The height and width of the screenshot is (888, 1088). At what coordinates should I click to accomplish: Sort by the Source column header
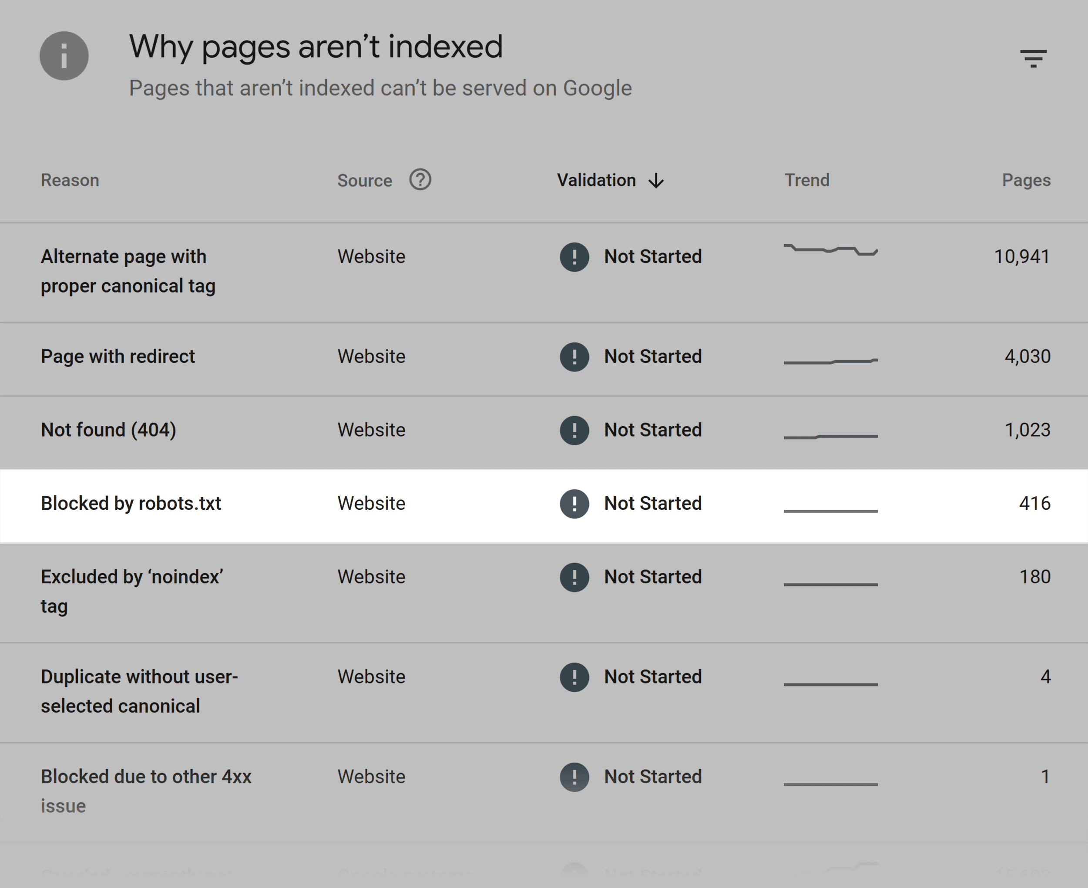(x=365, y=181)
